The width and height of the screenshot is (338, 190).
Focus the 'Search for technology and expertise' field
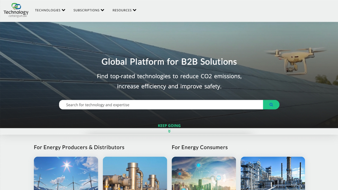tap(161, 105)
